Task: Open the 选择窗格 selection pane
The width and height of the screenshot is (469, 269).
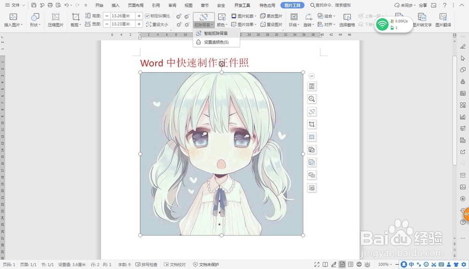Action: tap(347, 20)
